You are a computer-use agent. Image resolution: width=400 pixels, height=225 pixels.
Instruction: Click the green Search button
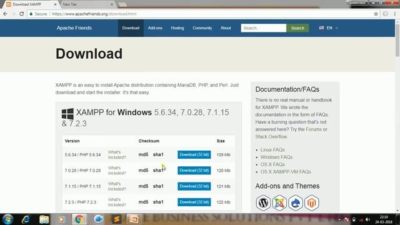pyautogui.click(x=297, y=28)
